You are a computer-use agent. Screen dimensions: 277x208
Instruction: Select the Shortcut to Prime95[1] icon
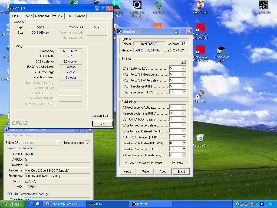coord(200,31)
